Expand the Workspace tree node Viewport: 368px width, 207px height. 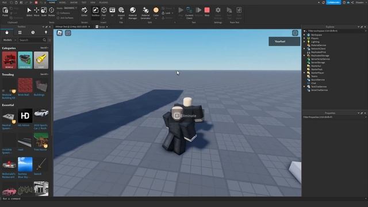[304, 34]
